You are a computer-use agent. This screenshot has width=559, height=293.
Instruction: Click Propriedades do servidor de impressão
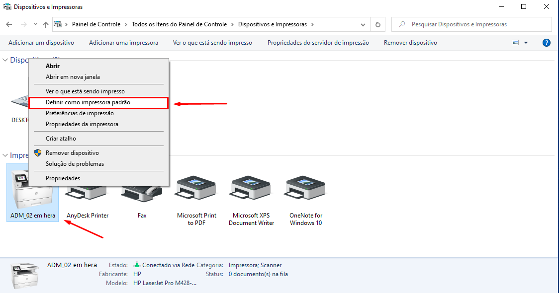[x=318, y=43]
